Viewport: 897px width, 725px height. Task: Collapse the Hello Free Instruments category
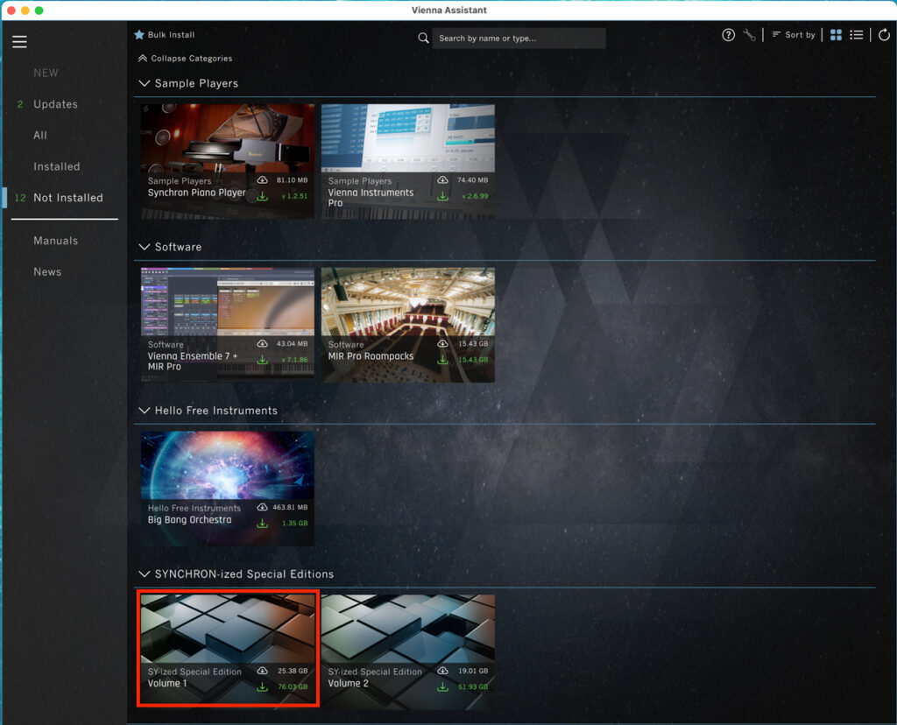click(145, 411)
